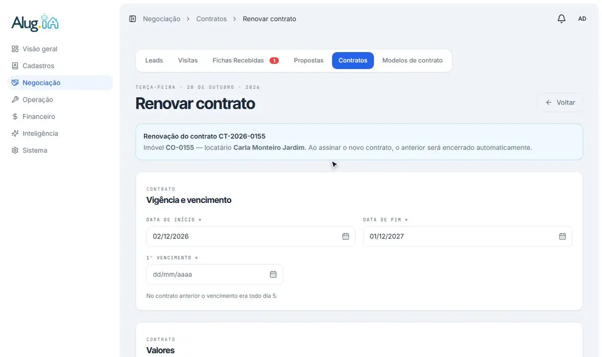Image resolution: width=602 pixels, height=357 pixels.
Task: Open the notifications bell
Action: pos(562,19)
